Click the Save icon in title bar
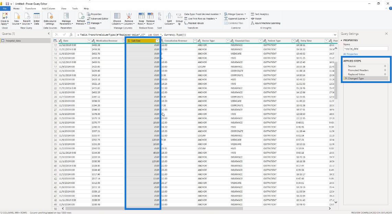Viewport: 392px width, 214px height. [x=7, y=4]
